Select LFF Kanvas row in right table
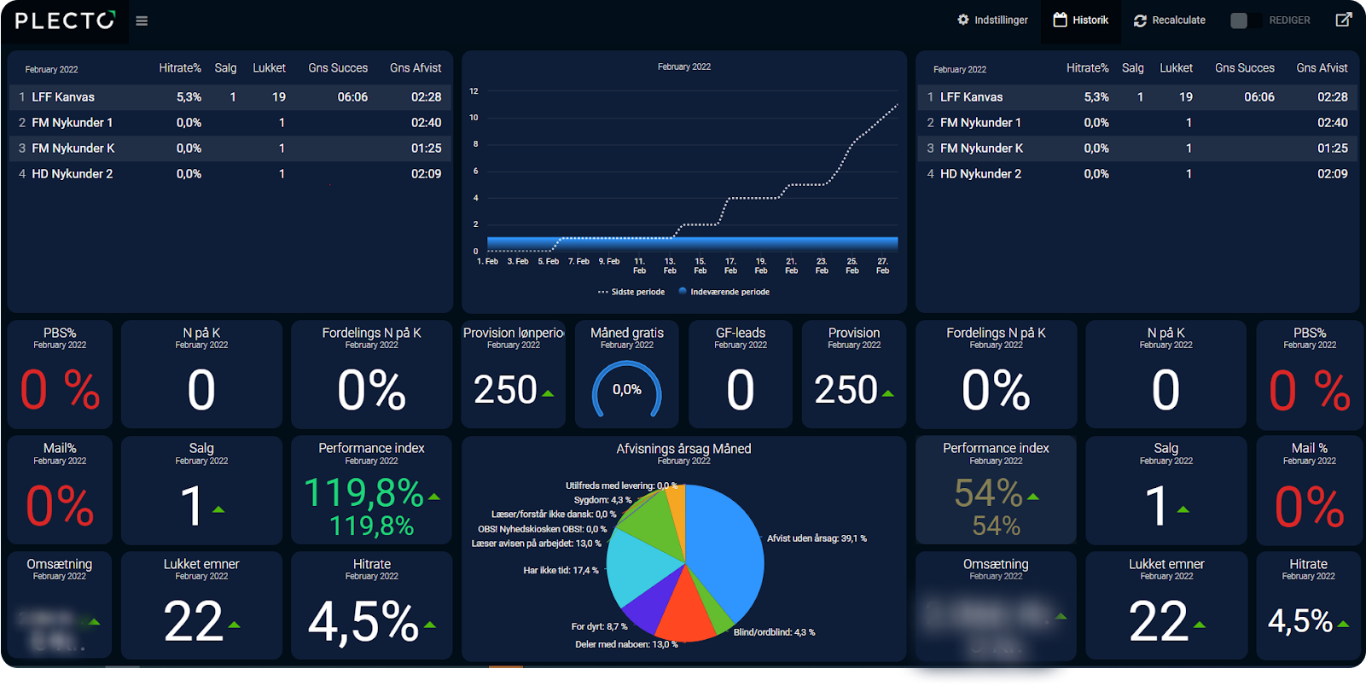1366x686 pixels. (1137, 97)
